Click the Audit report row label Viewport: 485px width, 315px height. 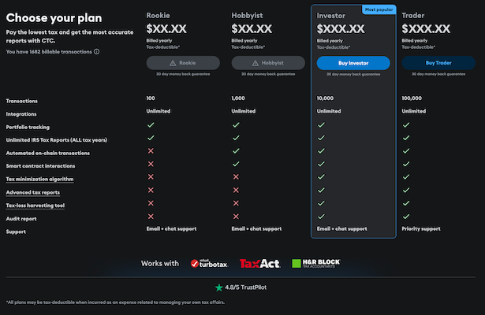21,219
